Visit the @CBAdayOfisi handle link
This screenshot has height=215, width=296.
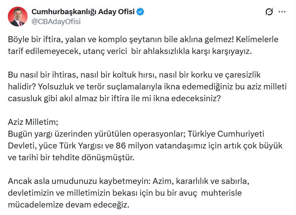tap(56, 21)
